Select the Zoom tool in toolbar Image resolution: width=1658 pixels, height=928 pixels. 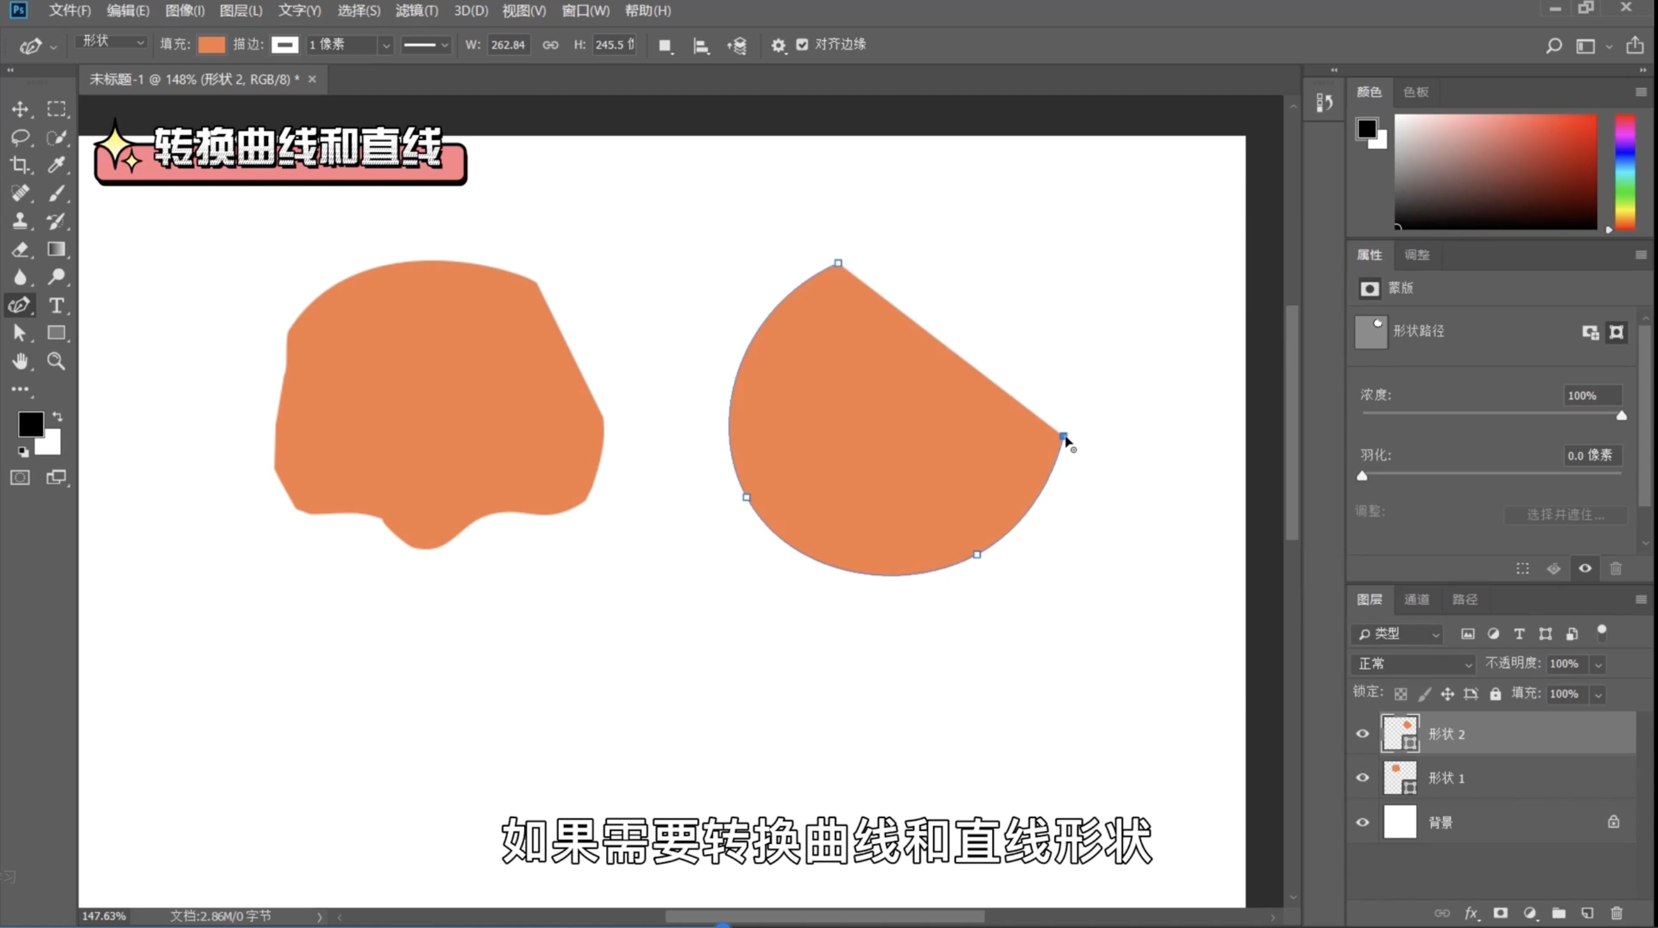pyautogui.click(x=57, y=361)
